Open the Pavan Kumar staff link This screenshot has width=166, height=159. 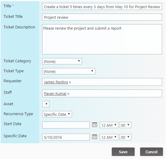tap(55, 94)
